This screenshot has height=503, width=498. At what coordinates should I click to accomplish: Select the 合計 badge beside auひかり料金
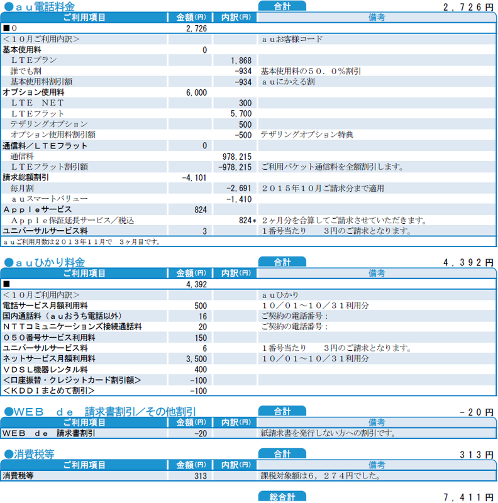tap(282, 262)
